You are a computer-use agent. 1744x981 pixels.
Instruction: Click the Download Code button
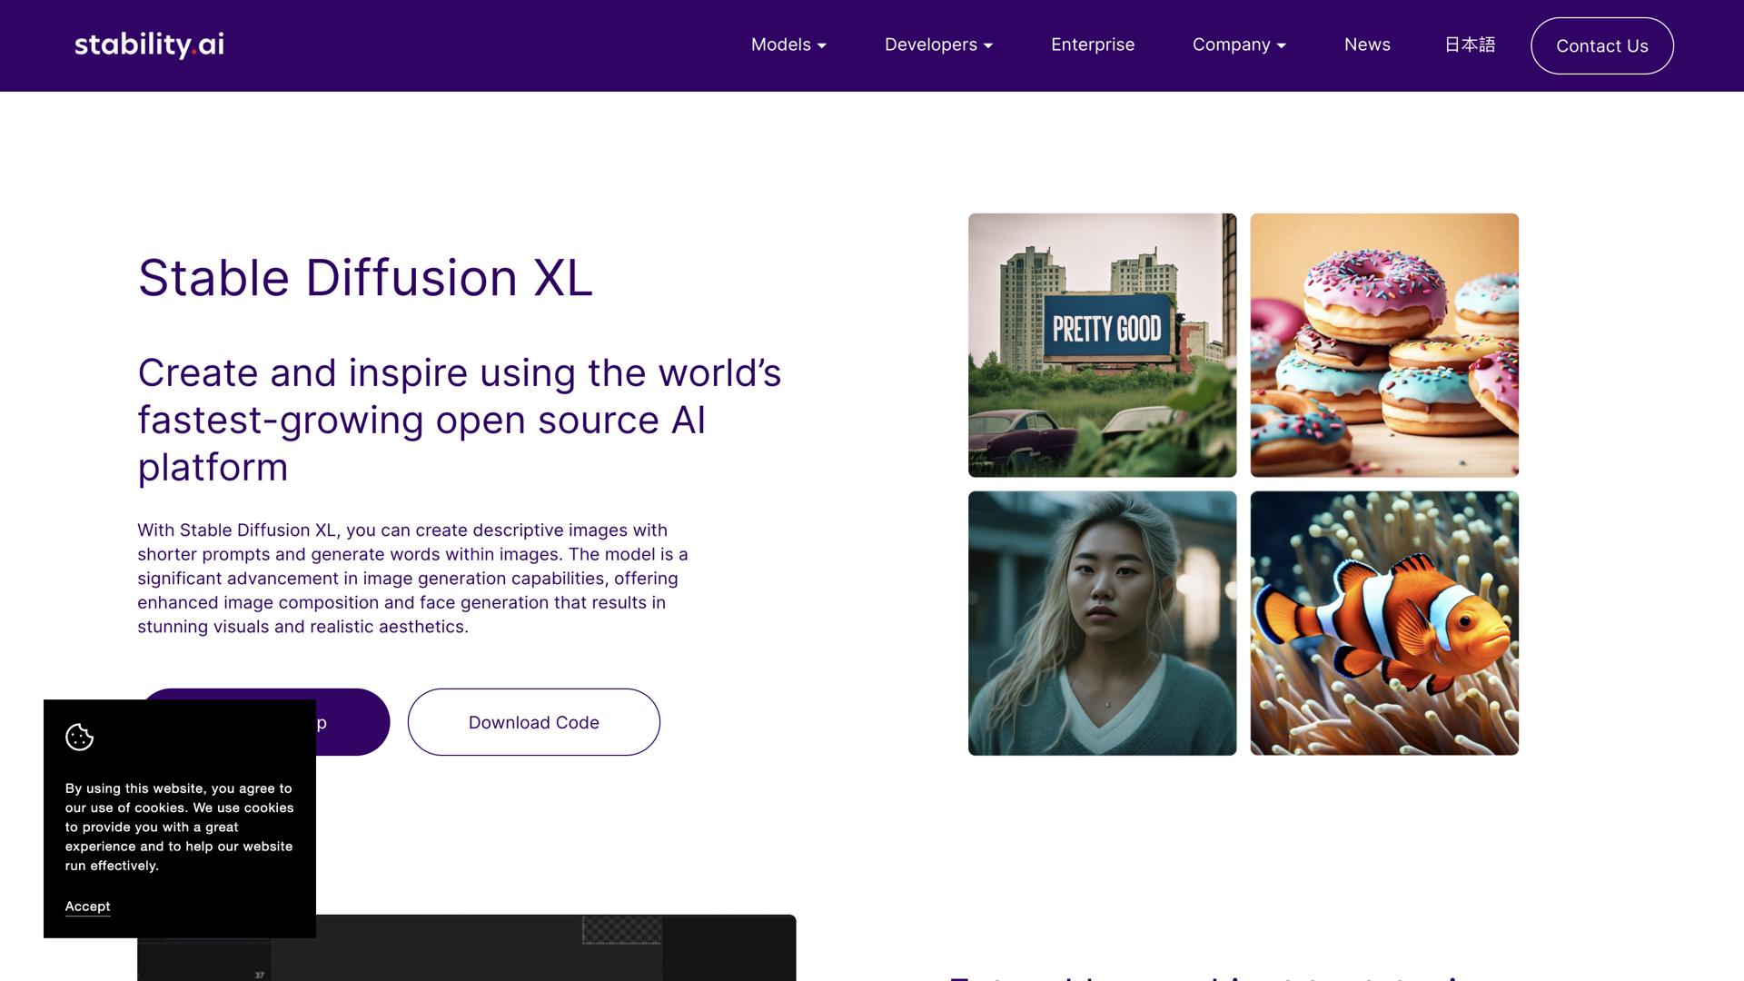[x=533, y=722]
